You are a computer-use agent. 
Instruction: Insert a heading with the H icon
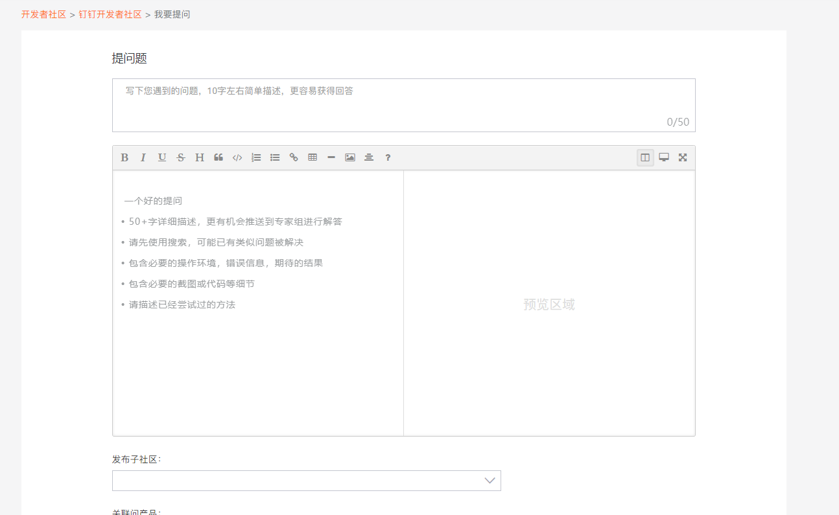pyautogui.click(x=200, y=157)
